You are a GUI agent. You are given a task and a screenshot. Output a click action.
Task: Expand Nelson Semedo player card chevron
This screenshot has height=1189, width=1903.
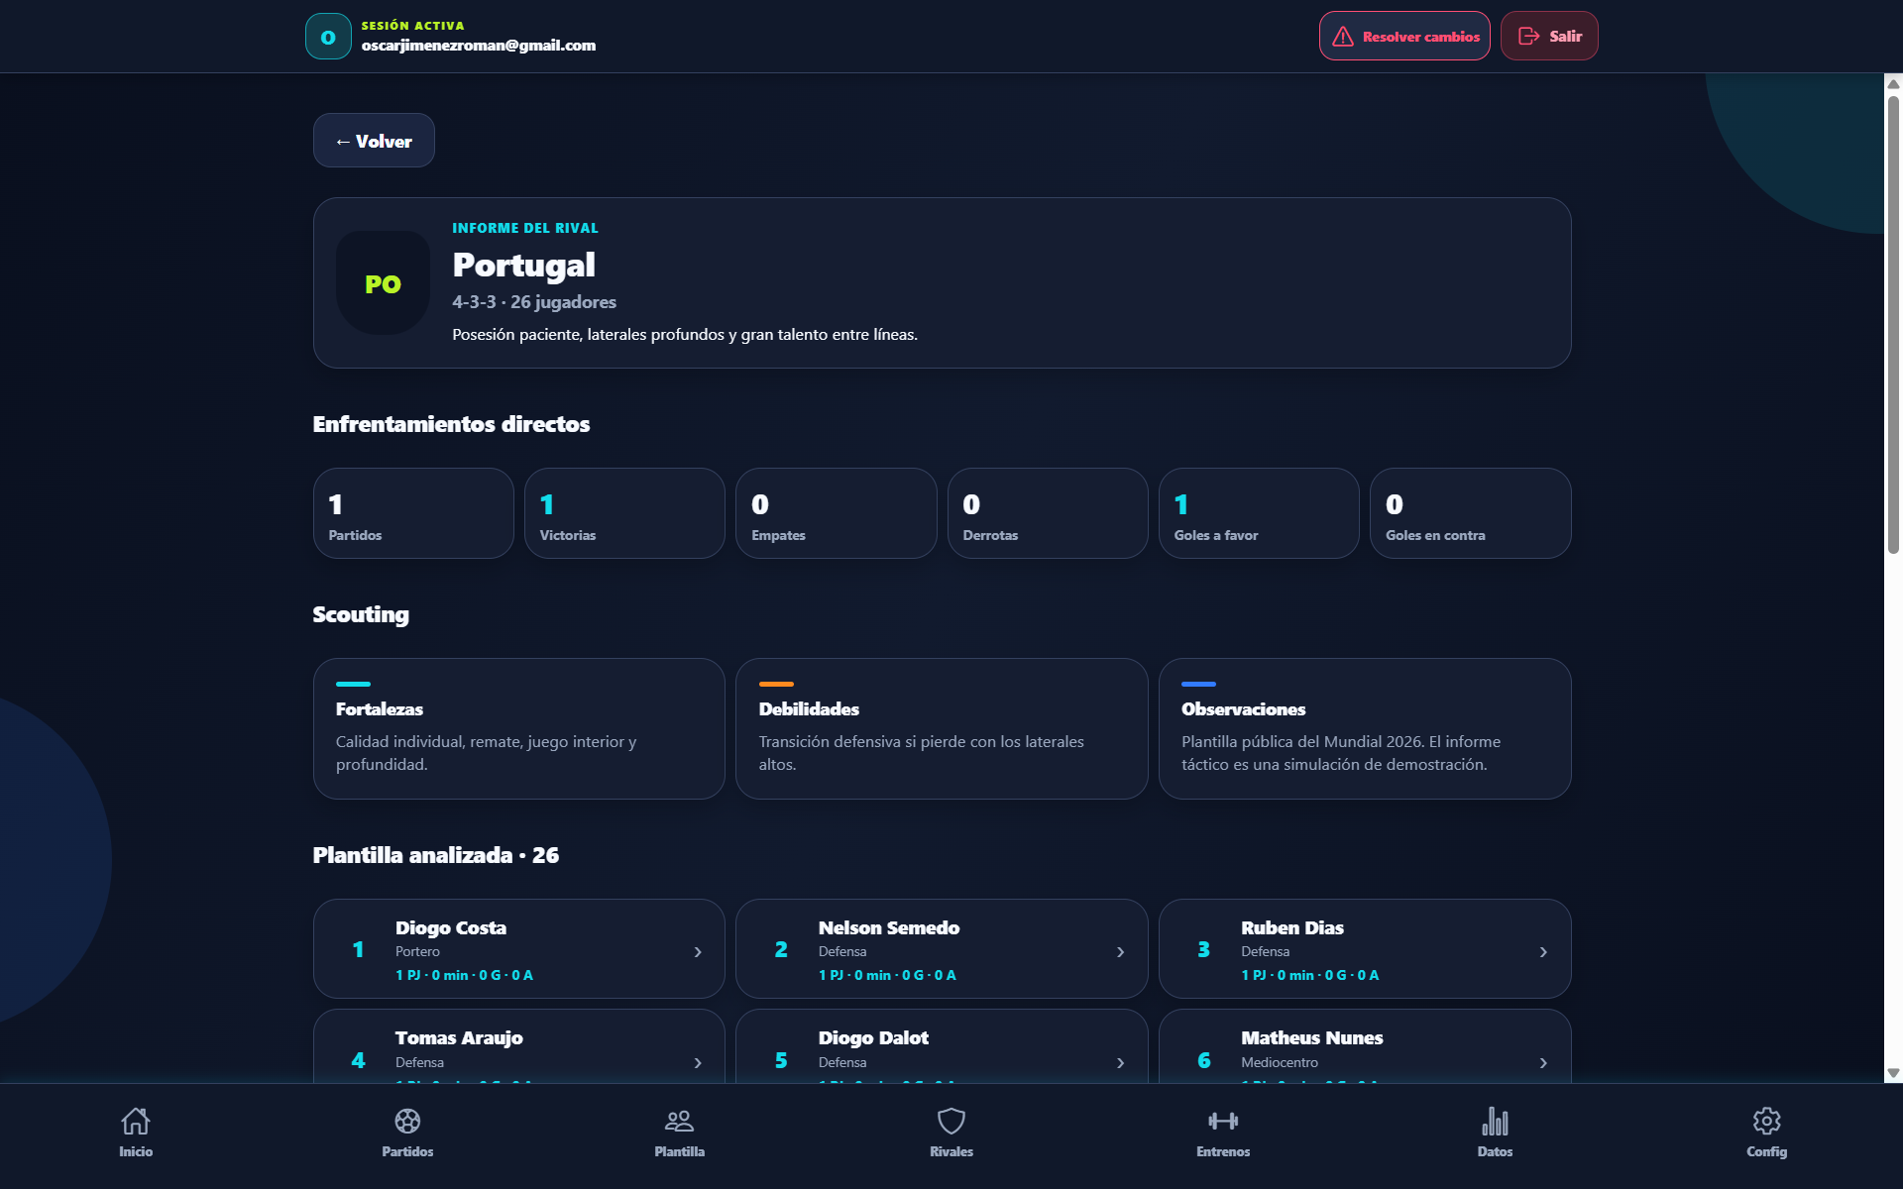coord(1121,952)
